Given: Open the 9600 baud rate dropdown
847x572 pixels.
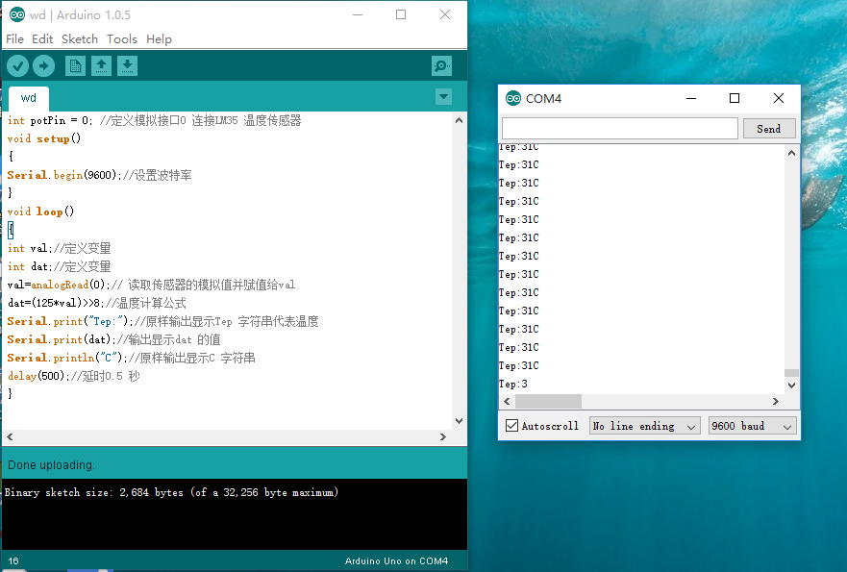Looking at the screenshot, I should point(753,426).
